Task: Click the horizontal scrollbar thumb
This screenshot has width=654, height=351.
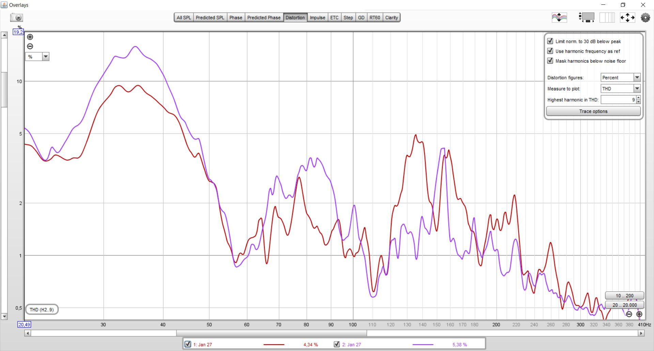Action: [x=271, y=333]
